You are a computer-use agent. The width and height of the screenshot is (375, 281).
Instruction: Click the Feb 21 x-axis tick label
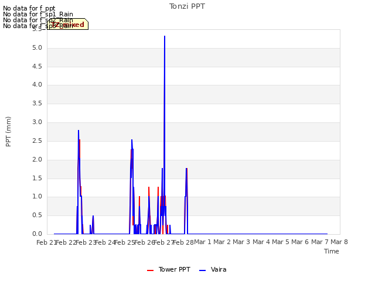pyautogui.click(x=46, y=242)
